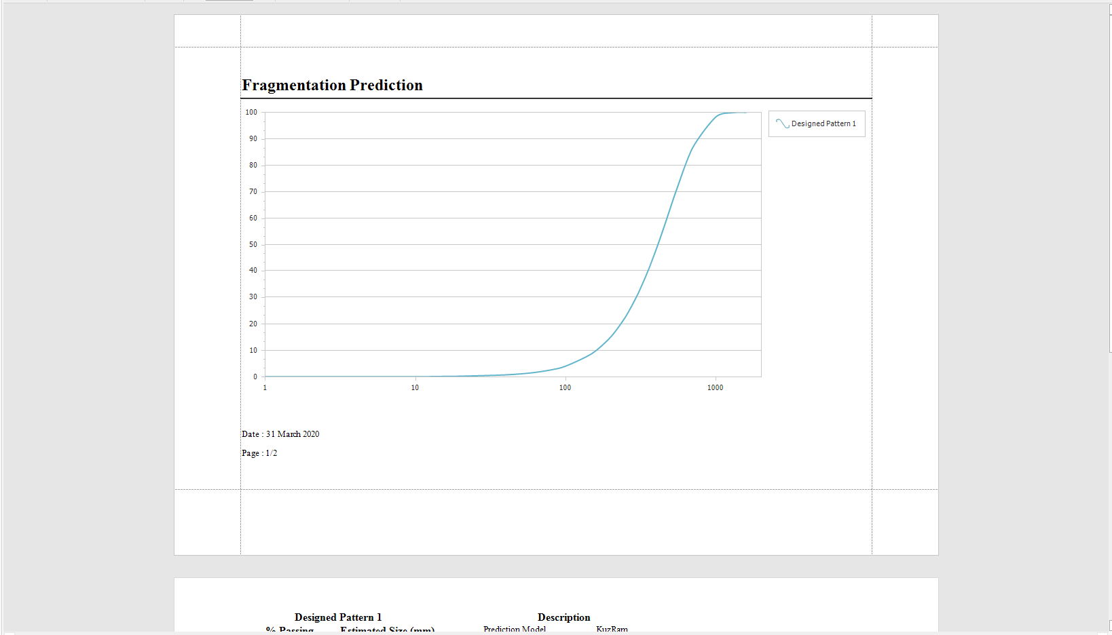The image size is (1112, 635).
Task: Click the 100 label on the vertical axis
Action: tap(251, 112)
